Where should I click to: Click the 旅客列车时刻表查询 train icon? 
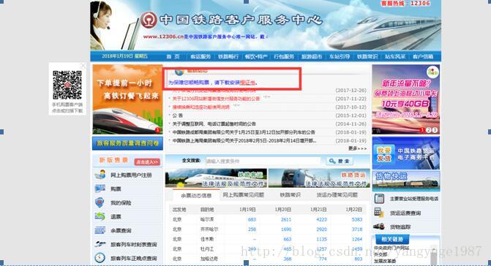point(100,244)
